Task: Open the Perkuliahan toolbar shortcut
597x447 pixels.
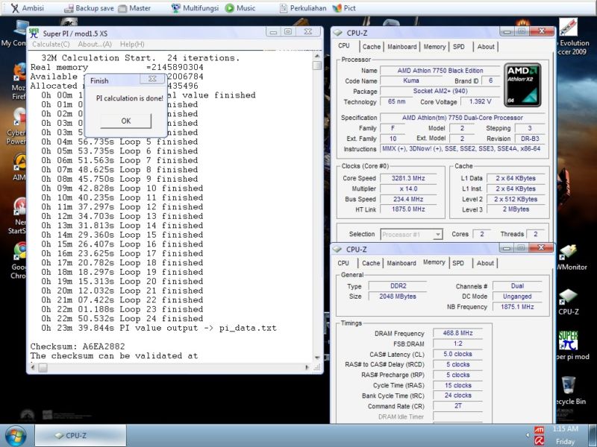Action: pyautogui.click(x=303, y=8)
